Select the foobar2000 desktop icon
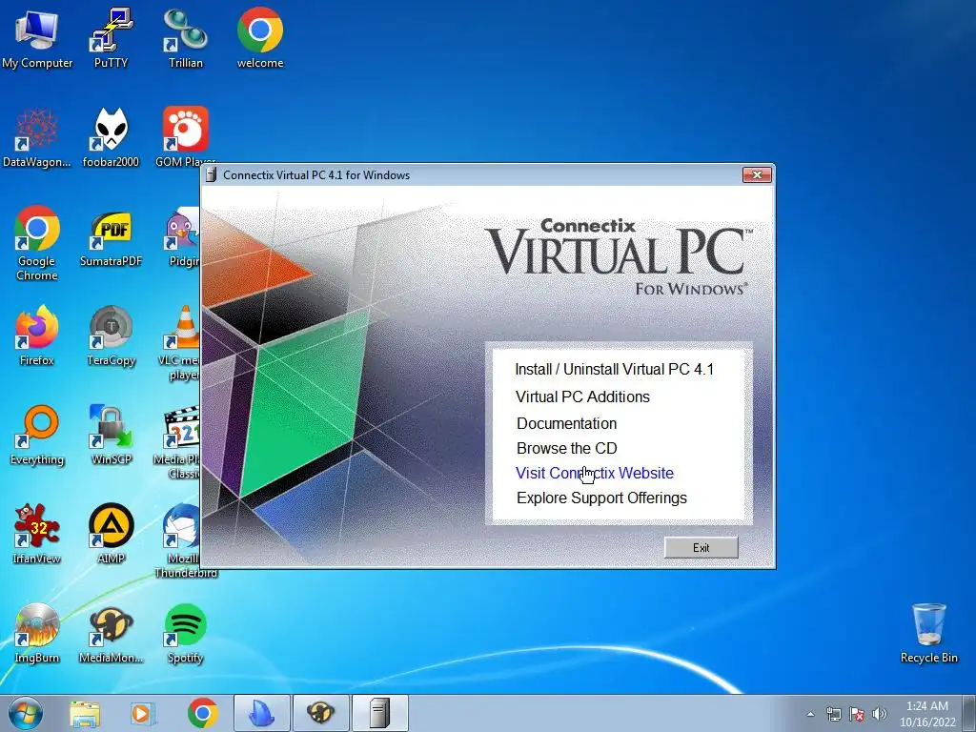The width and height of the screenshot is (976, 732). [x=111, y=137]
